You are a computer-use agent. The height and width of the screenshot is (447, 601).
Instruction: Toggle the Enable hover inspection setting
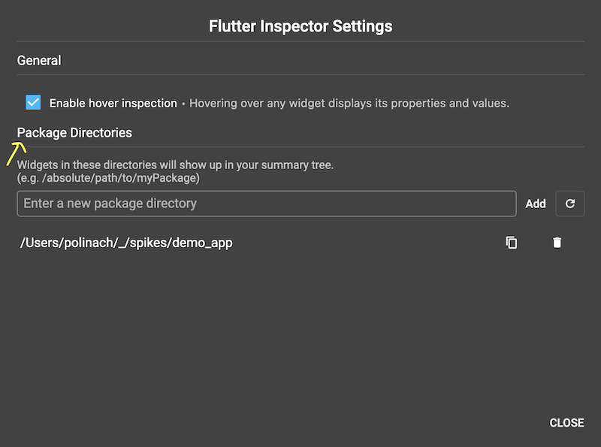32,101
